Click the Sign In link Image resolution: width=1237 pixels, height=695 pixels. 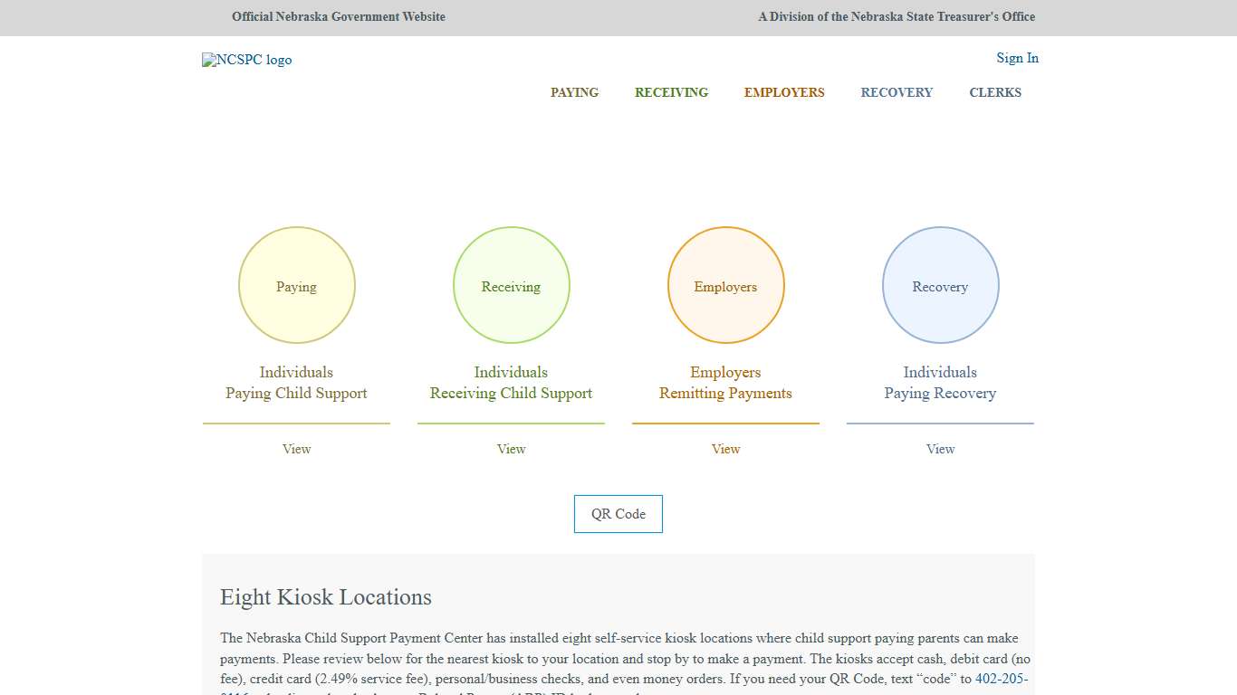(1017, 58)
